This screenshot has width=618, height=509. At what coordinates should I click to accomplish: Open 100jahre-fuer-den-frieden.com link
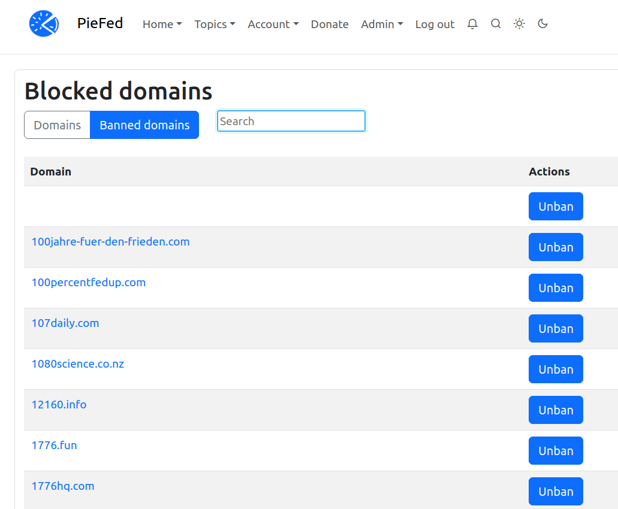[110, 242]
